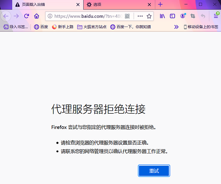Show more bookmarks with the double chevron
221x184 pixels.
pyautogui.click(x=176, y=27)
